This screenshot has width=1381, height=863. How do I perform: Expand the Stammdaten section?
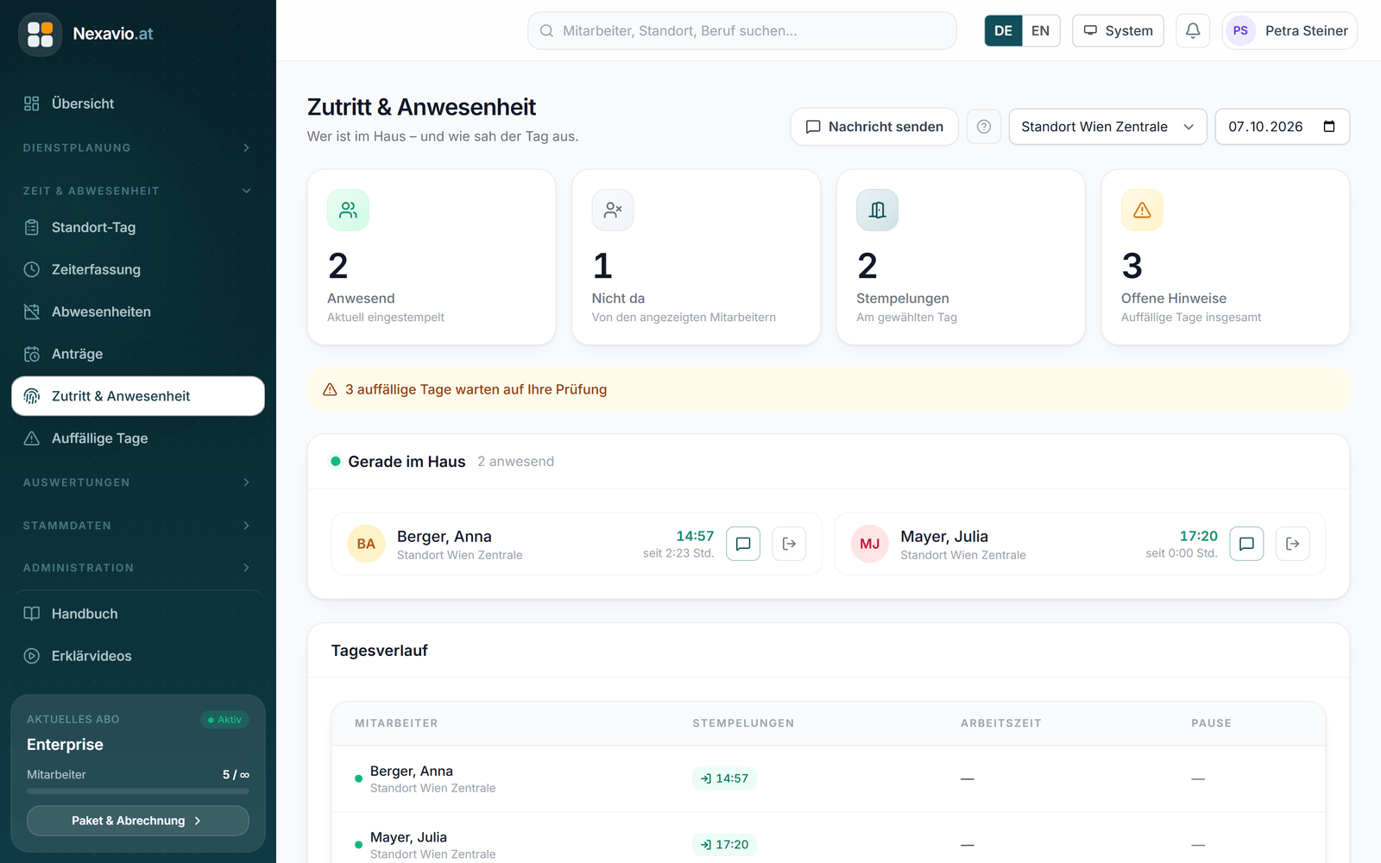(x=138, y=526)
